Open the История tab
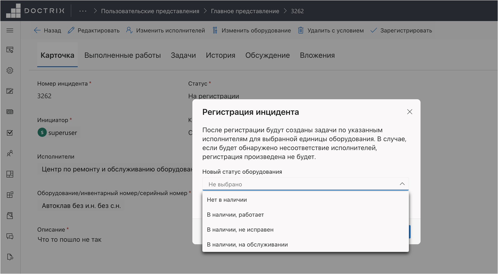 point(220,55)
